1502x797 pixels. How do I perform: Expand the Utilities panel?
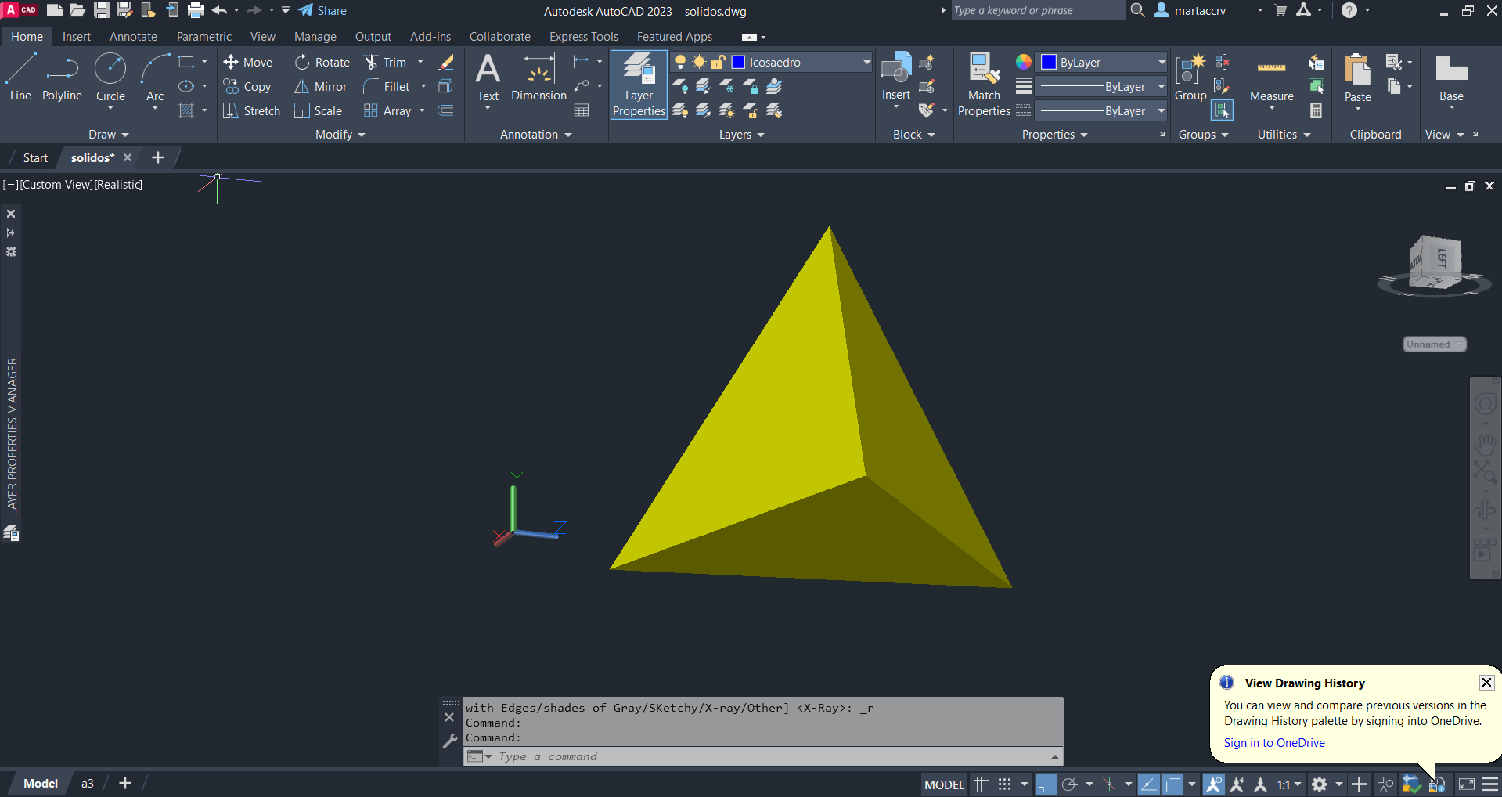tap(1284, 135)
